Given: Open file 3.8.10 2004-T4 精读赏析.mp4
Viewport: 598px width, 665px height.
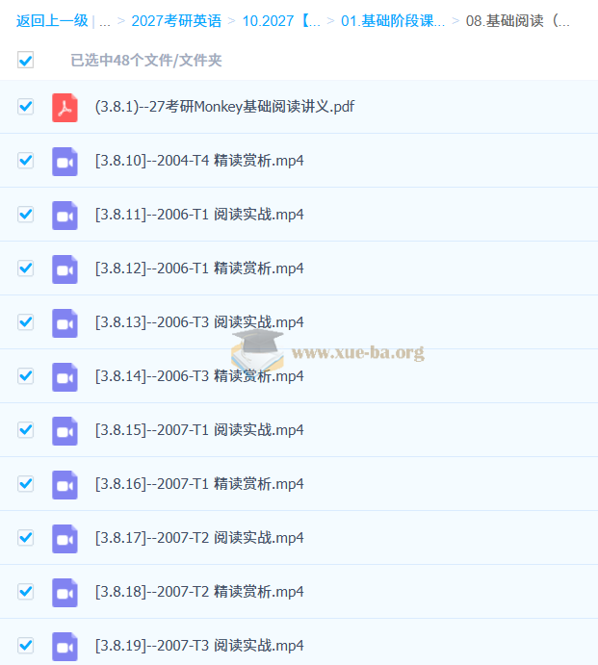Looking at the screenshot, I should (199, 161).
